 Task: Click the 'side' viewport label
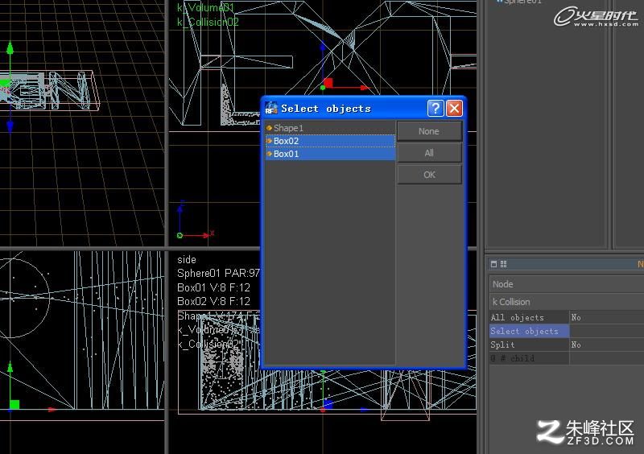click(187, 260)
